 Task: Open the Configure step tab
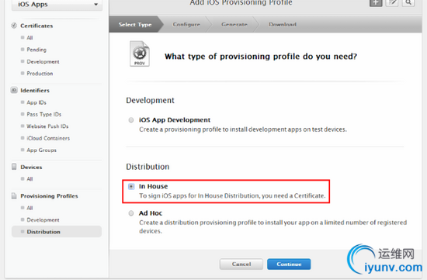tap(186, 25)
